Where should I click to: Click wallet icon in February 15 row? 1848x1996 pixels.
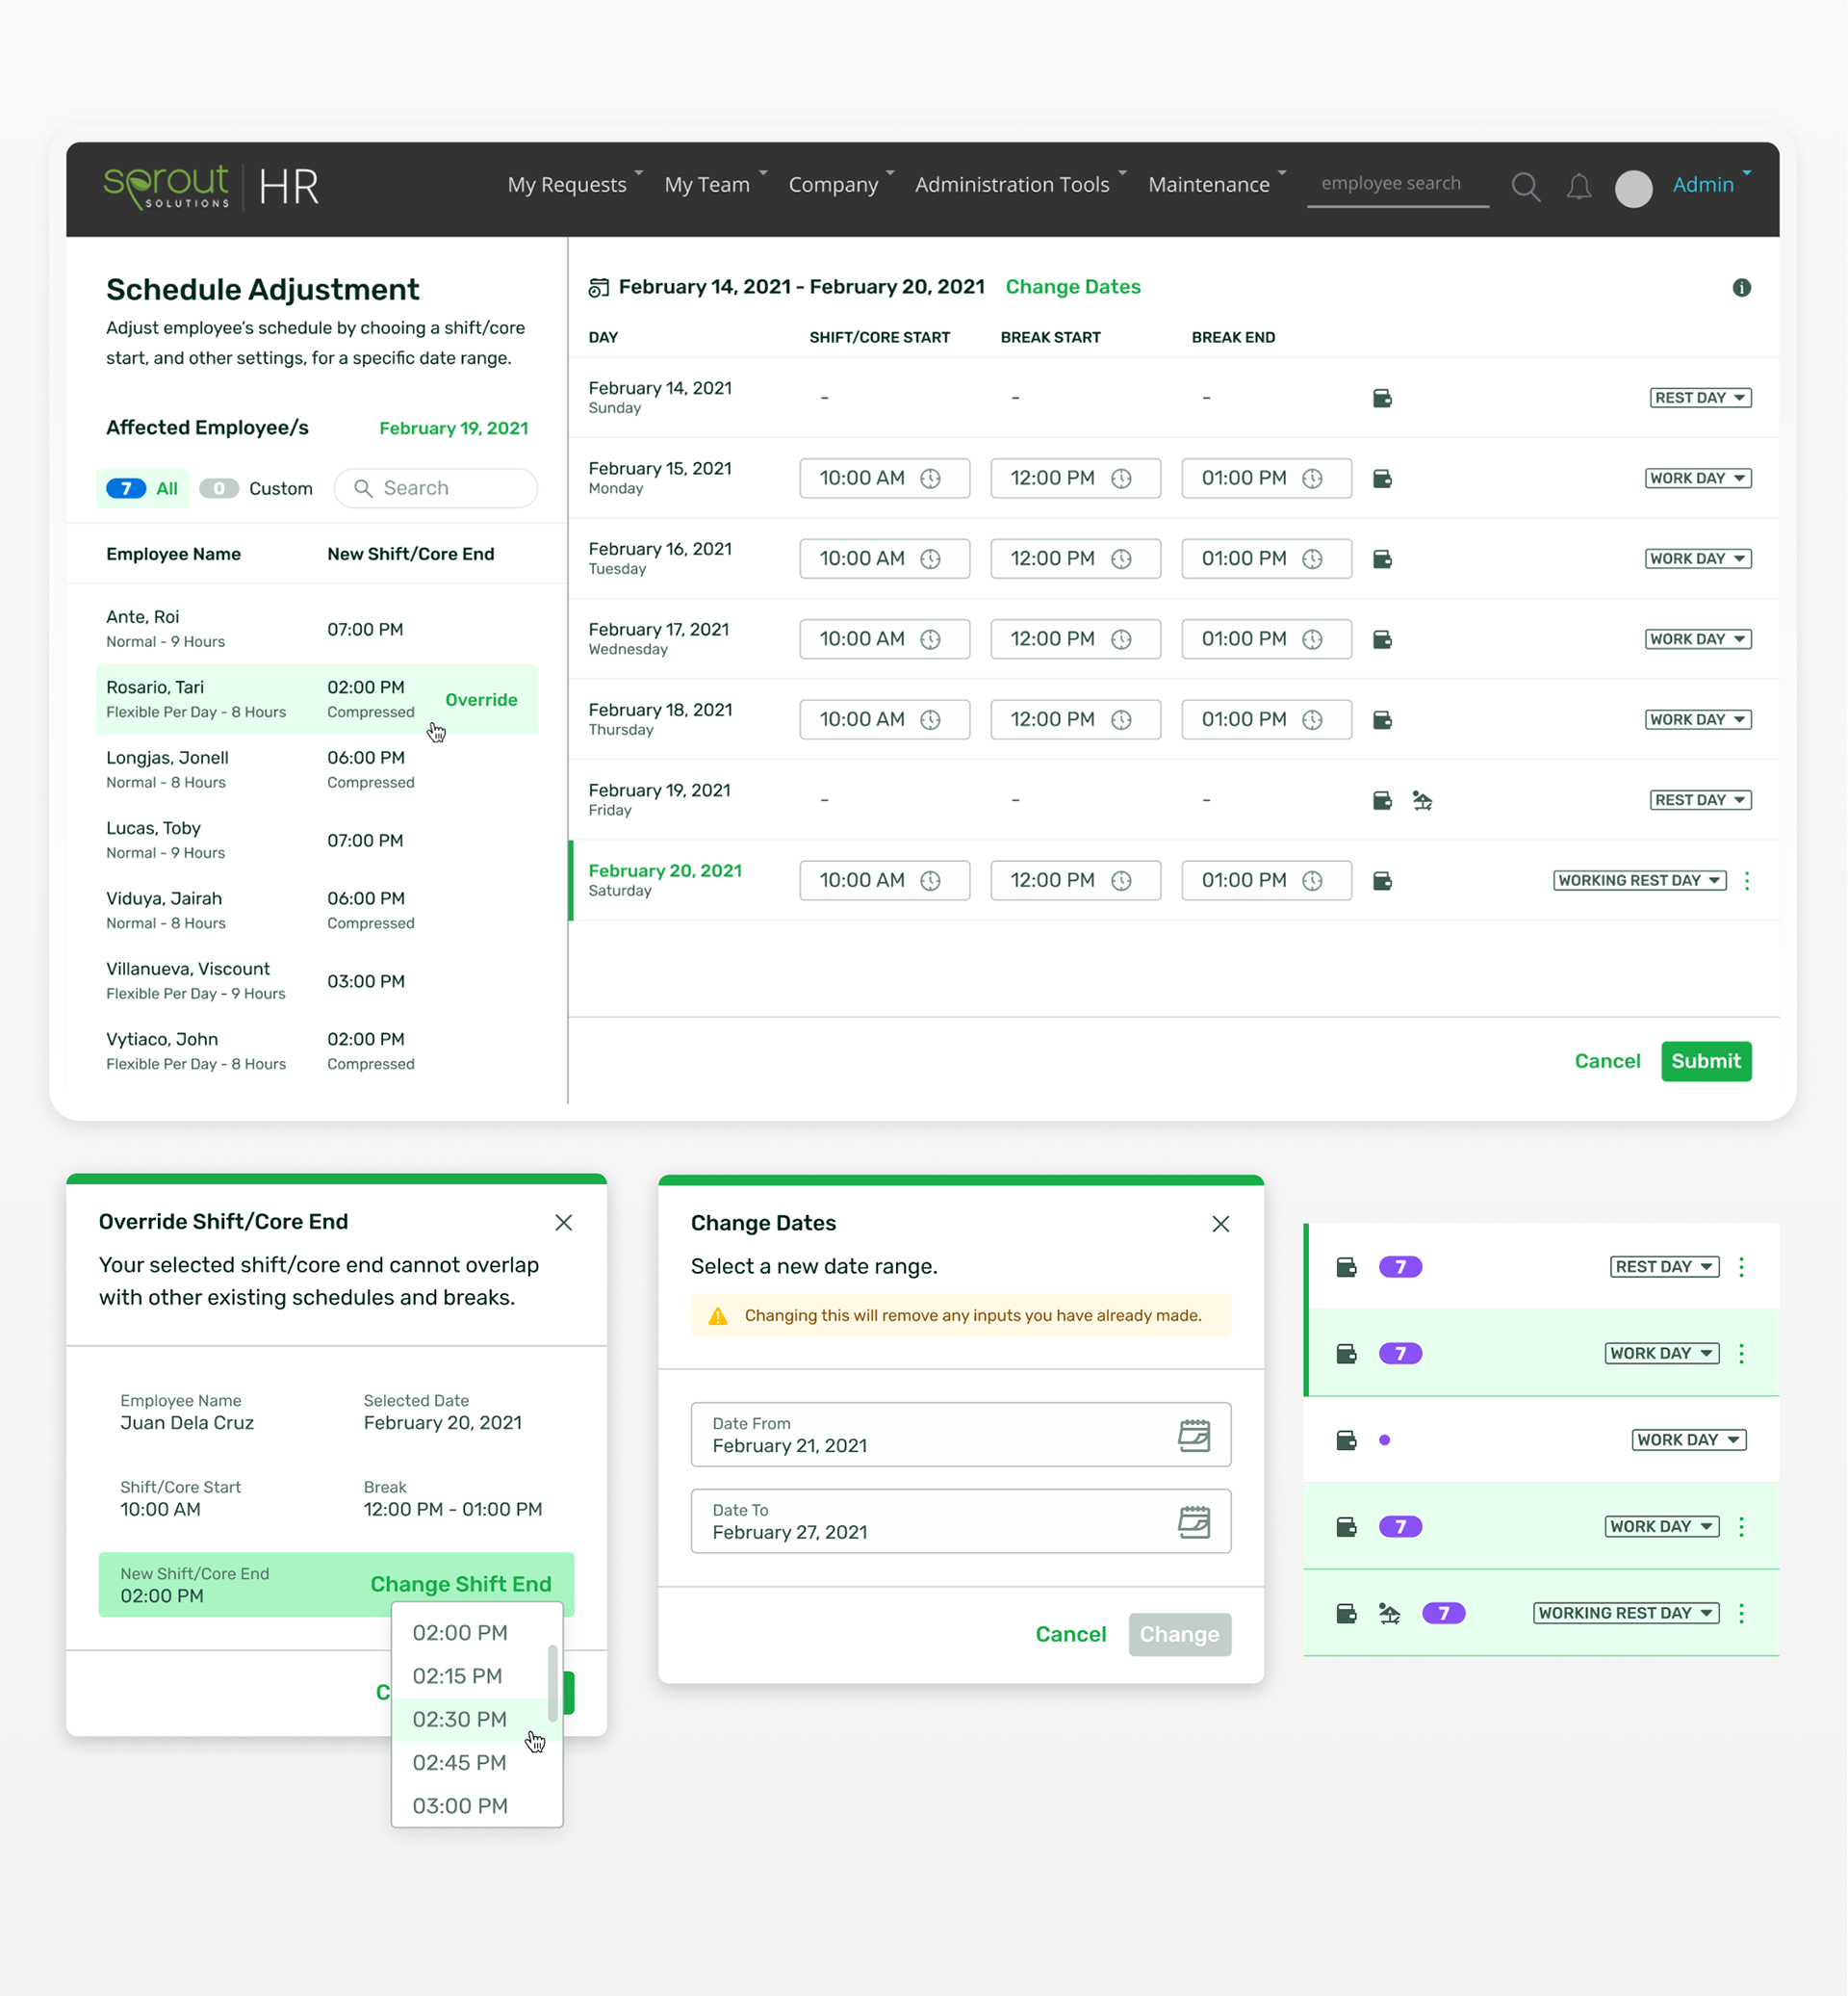pos(1382,479)
